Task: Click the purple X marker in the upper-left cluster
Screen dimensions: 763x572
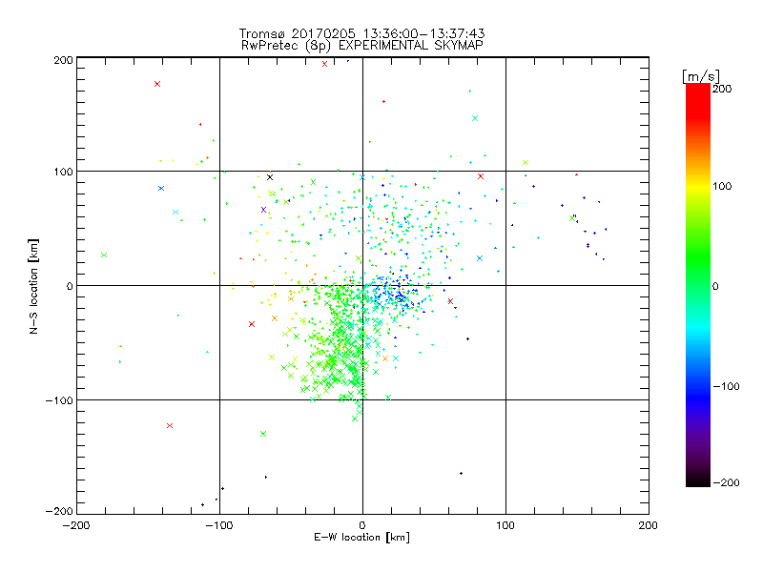Action: point(264,210)
